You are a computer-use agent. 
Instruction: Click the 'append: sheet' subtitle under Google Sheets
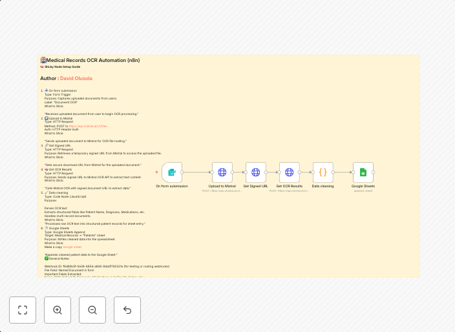pos(363,191)
